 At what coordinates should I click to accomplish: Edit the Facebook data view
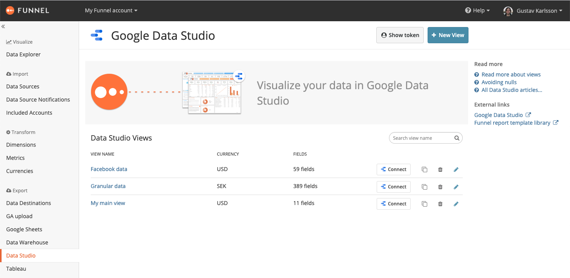tap(456, 170)
